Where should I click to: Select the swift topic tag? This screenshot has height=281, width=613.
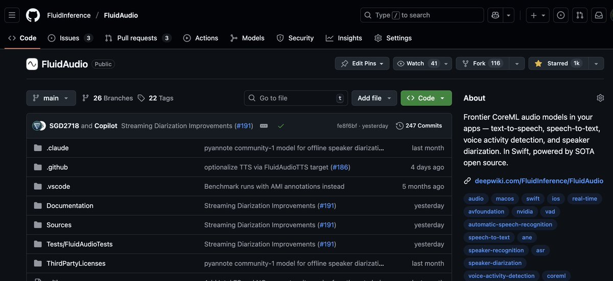[x=533, y=199]
